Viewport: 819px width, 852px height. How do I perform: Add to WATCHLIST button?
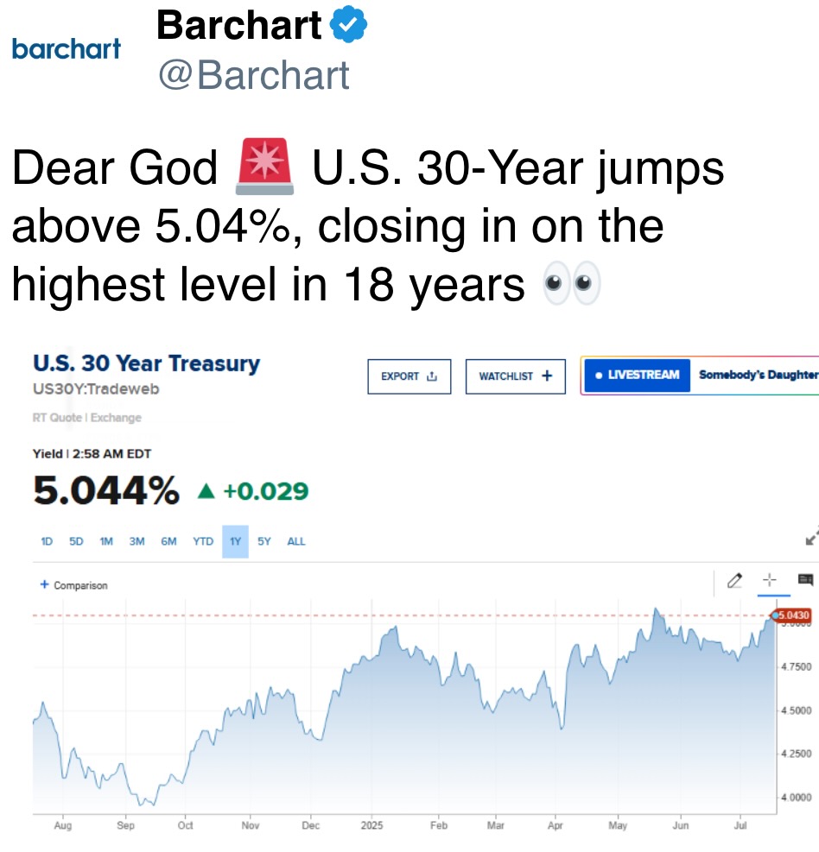(x=516, y=376)
